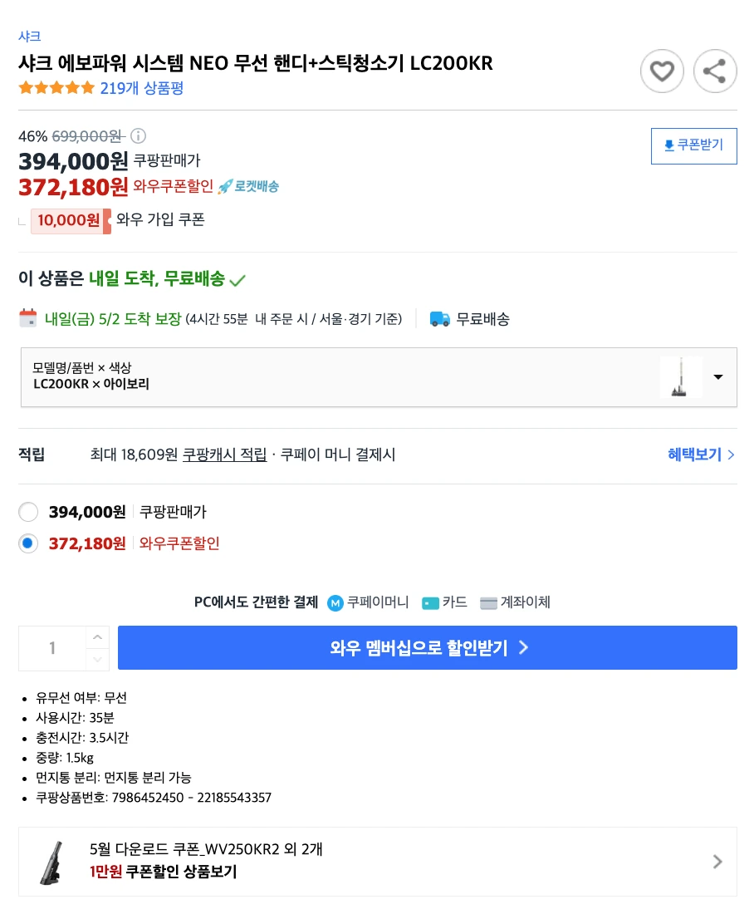Click the 와우 멤버십으로 할인받기 button

point(427,647)
